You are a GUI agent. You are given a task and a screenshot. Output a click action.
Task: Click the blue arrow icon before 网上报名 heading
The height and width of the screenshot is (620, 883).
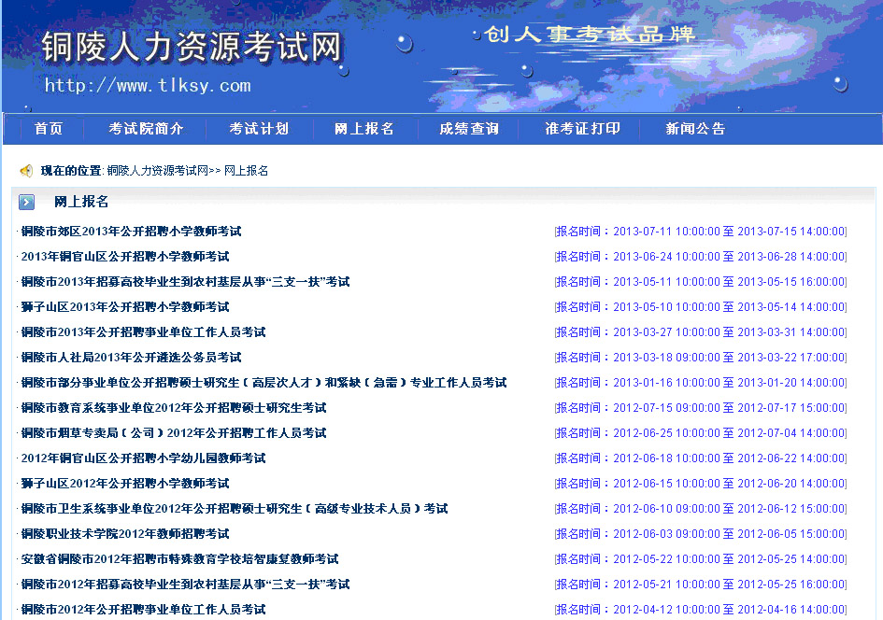point(26,202)
